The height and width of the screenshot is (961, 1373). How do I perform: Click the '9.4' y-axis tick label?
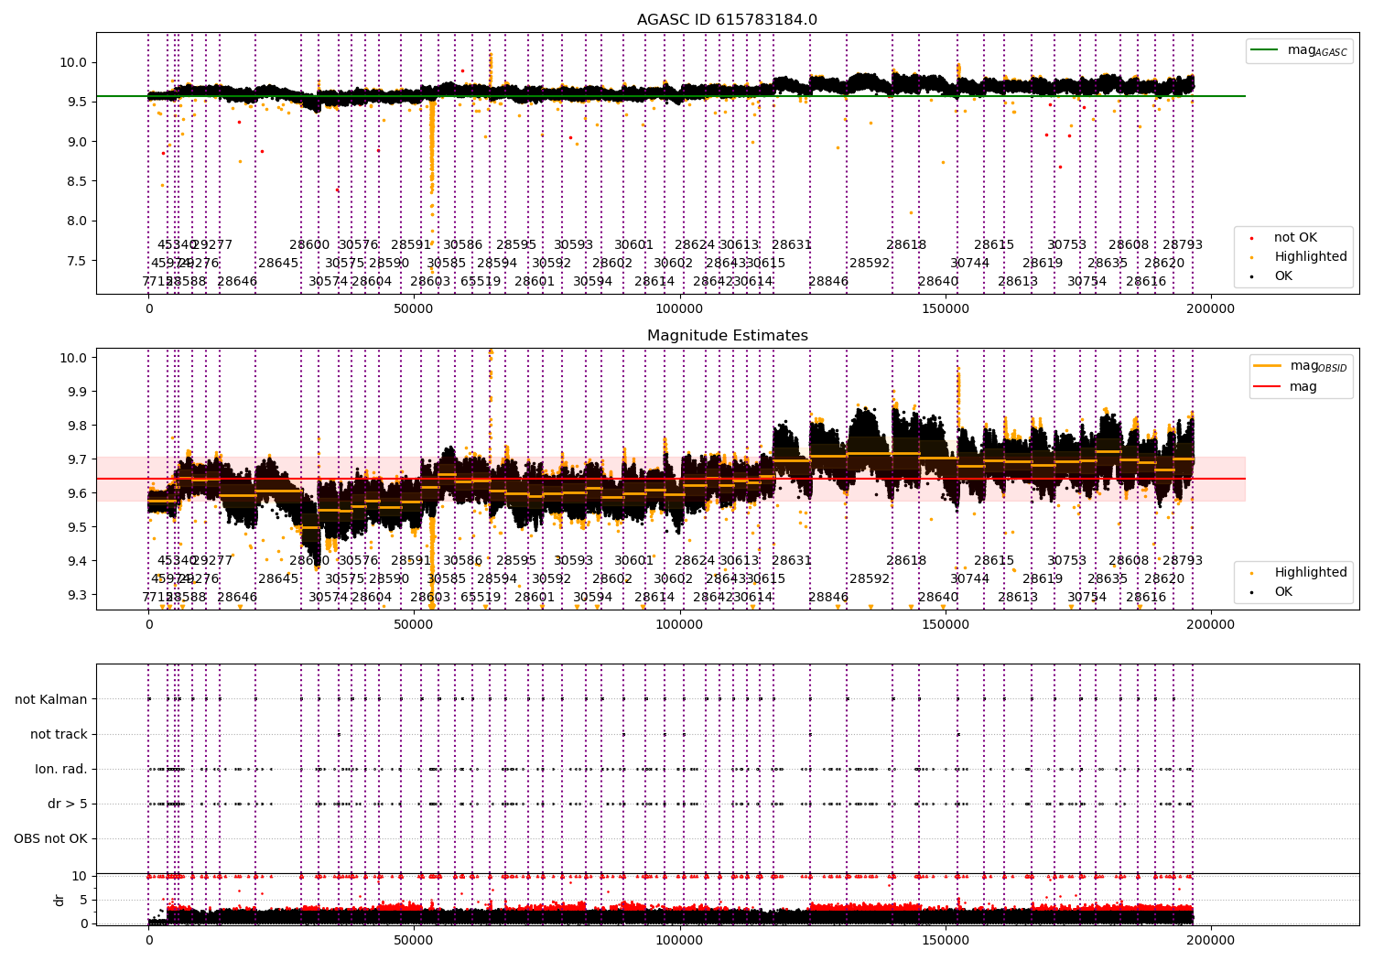(76, 561)
